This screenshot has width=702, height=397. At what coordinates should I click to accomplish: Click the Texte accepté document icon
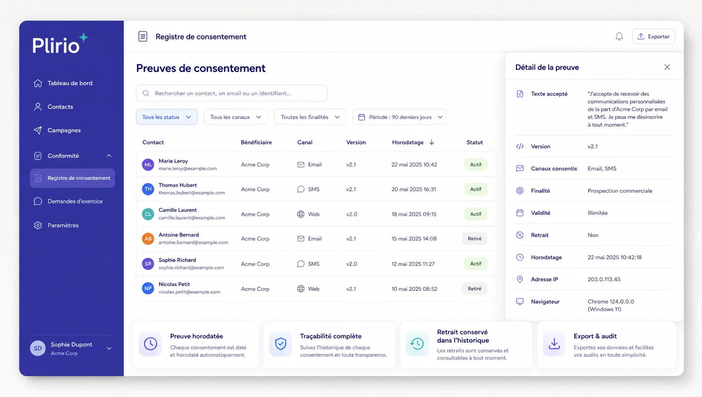click(x=520, y=94)
